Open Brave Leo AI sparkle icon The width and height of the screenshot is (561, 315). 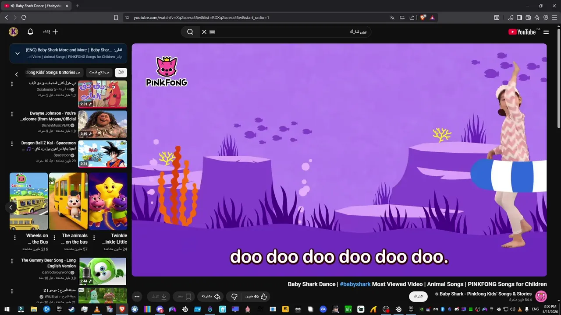point(537,17)
